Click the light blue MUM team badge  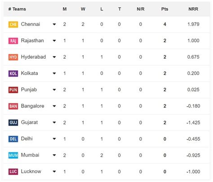coord(13,156)
